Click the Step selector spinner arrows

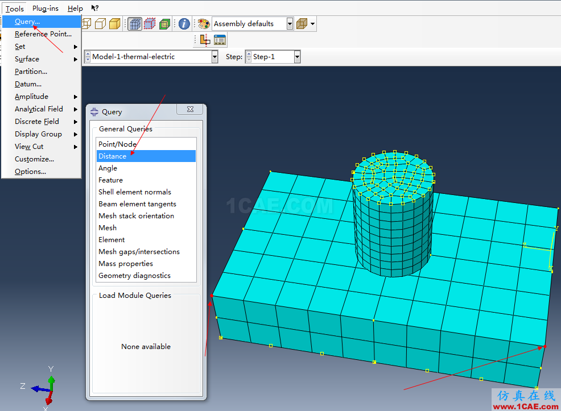coord(249,57)
